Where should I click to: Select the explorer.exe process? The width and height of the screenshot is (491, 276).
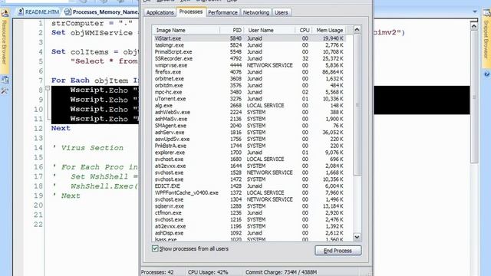coord(249,153)
